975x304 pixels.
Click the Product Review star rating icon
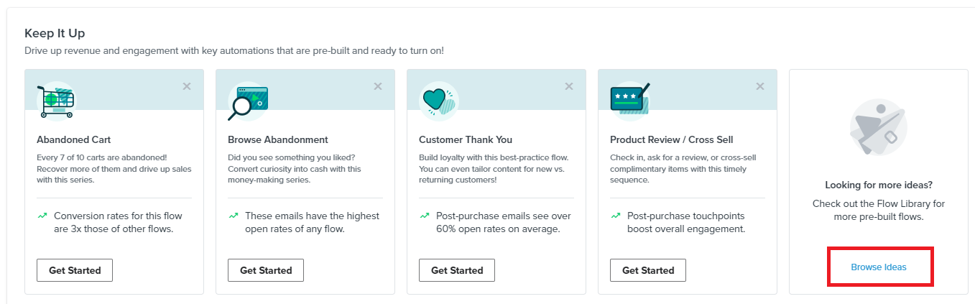630,99
